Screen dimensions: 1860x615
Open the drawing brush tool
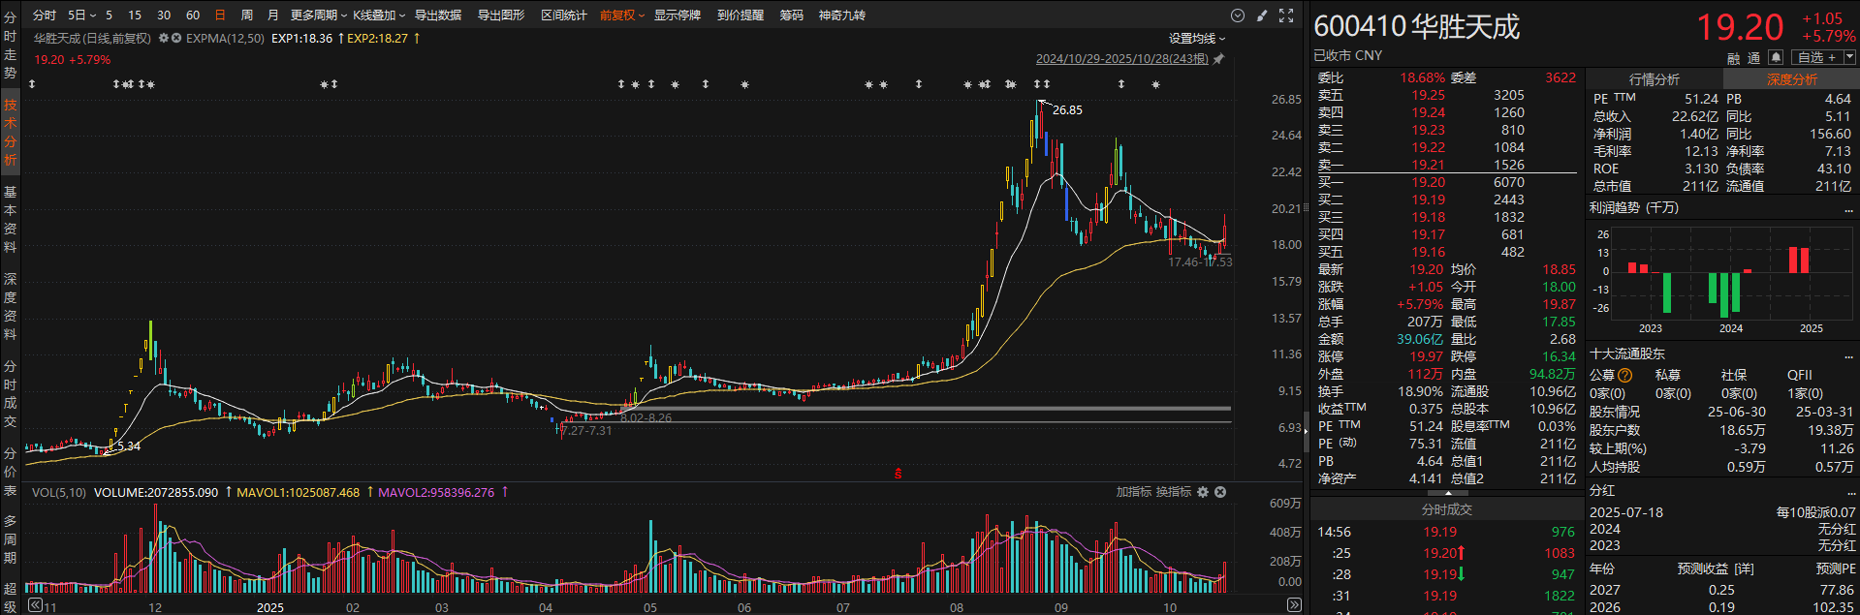[x=1261, y=15]
